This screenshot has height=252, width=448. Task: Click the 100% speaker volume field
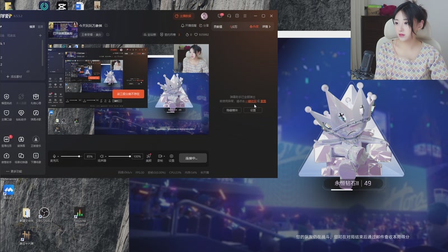(137, 156)
